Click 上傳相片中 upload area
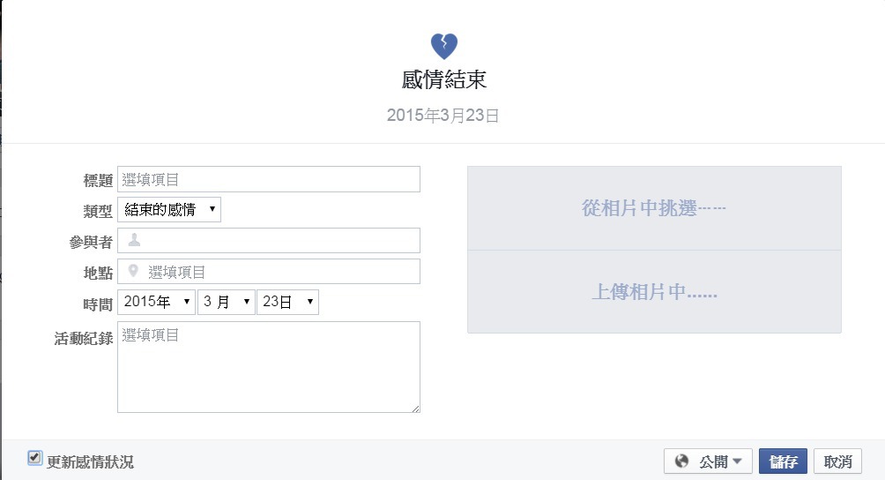The width and height of the screenshot is (885, 480). (654, 292)
